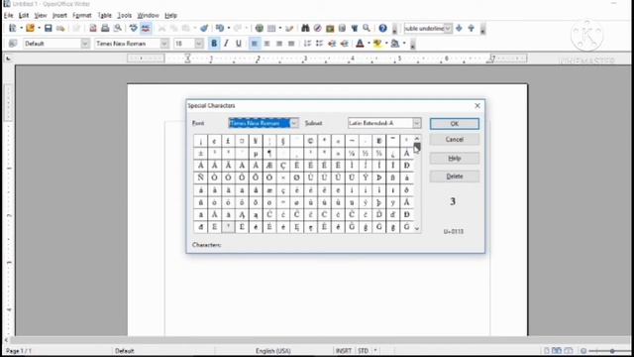
Task: Open the Subset Latin Extended-A dropdown
Action: (416, 123)
